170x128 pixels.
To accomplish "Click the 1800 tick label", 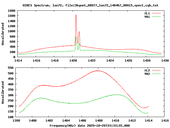I will (11, 11).
